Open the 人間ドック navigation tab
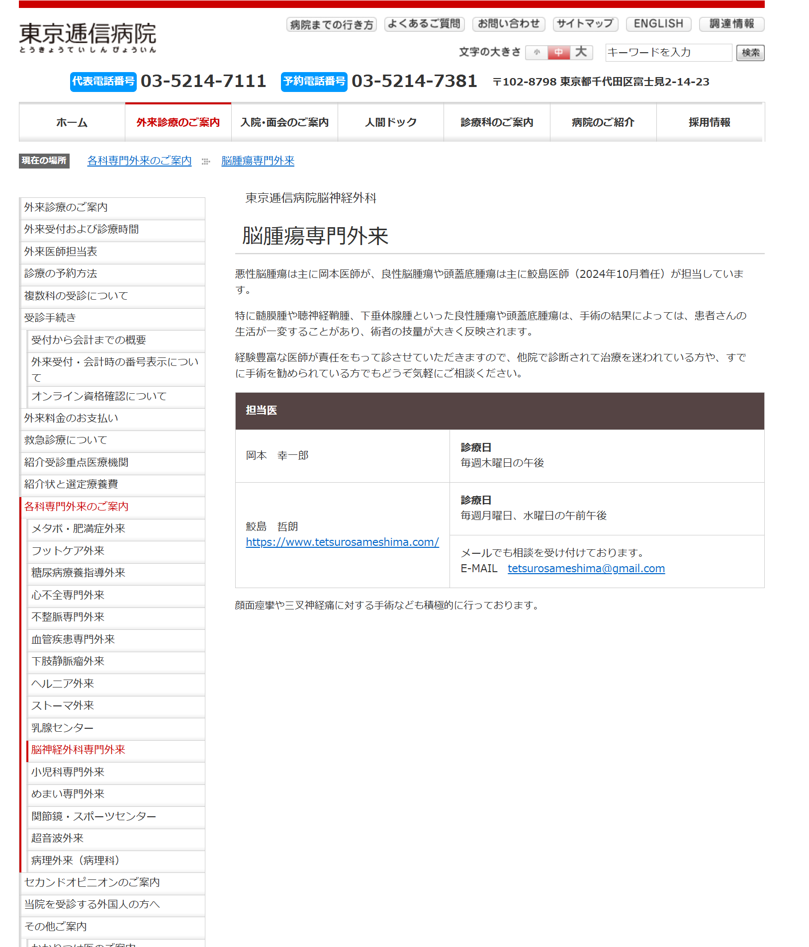Viewport: 809px width, 947px height. click(x=390, y=122)
